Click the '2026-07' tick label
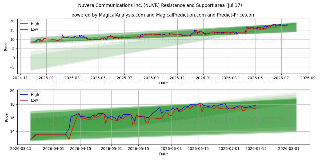 click(281, 78)
